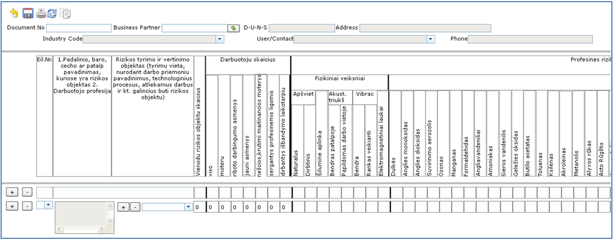Click the print icon in toolbar
The height and width of the screenshot is (240, 613).
click(x=41, y=13)
